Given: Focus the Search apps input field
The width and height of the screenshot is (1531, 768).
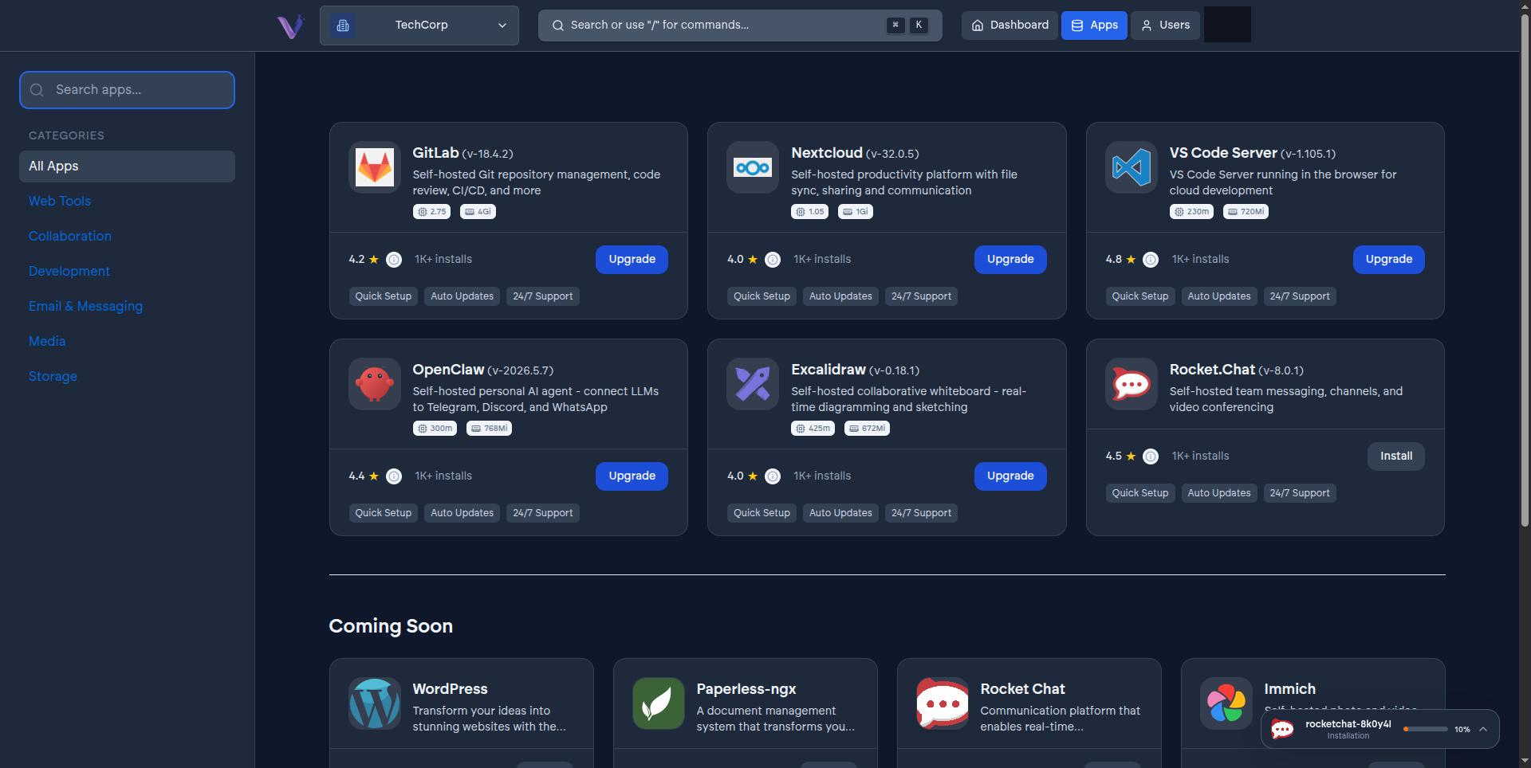Looking at the screenshot, I should (127, 90).
